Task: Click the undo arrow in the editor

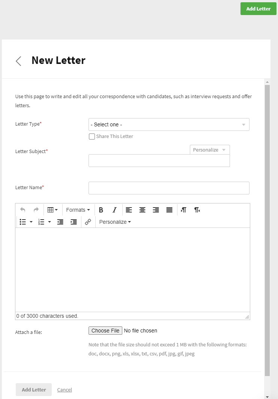Action: (x=23, y=210)
